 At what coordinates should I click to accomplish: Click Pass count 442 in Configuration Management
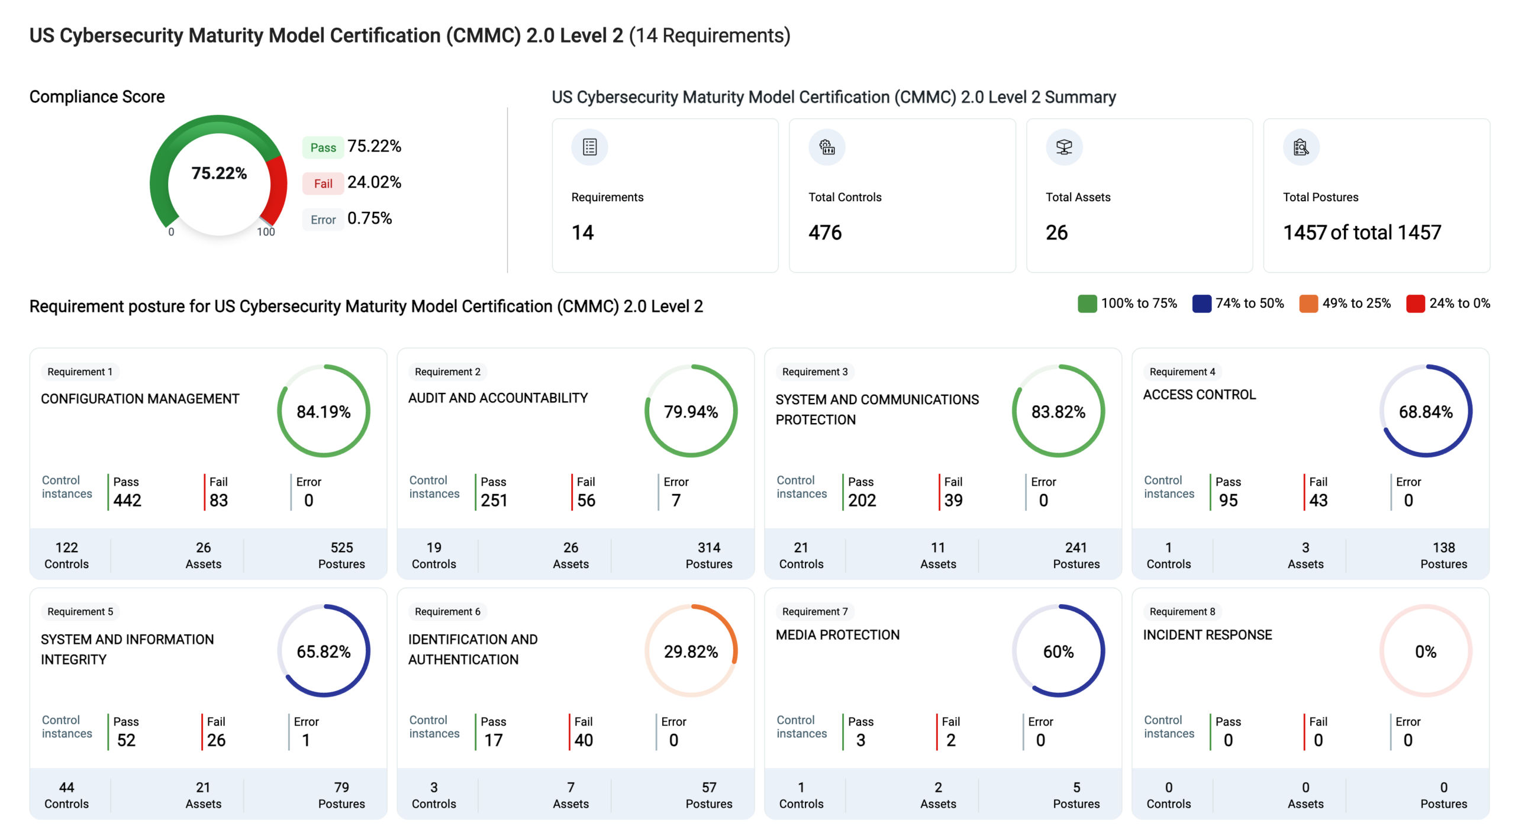[127, 501]
